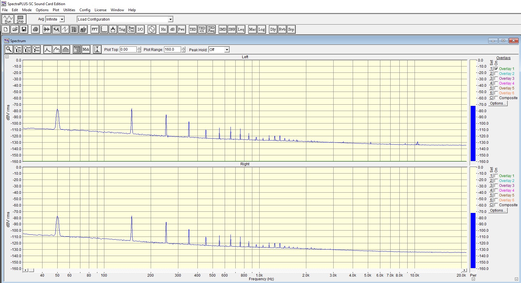
Task: Click the Plot Range input field
Action: click(173, 49)
